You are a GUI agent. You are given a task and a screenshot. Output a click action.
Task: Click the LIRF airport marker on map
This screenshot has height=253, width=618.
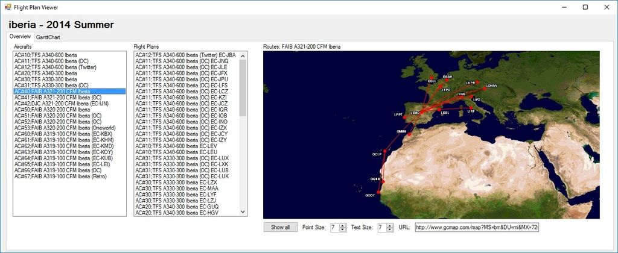471,108
